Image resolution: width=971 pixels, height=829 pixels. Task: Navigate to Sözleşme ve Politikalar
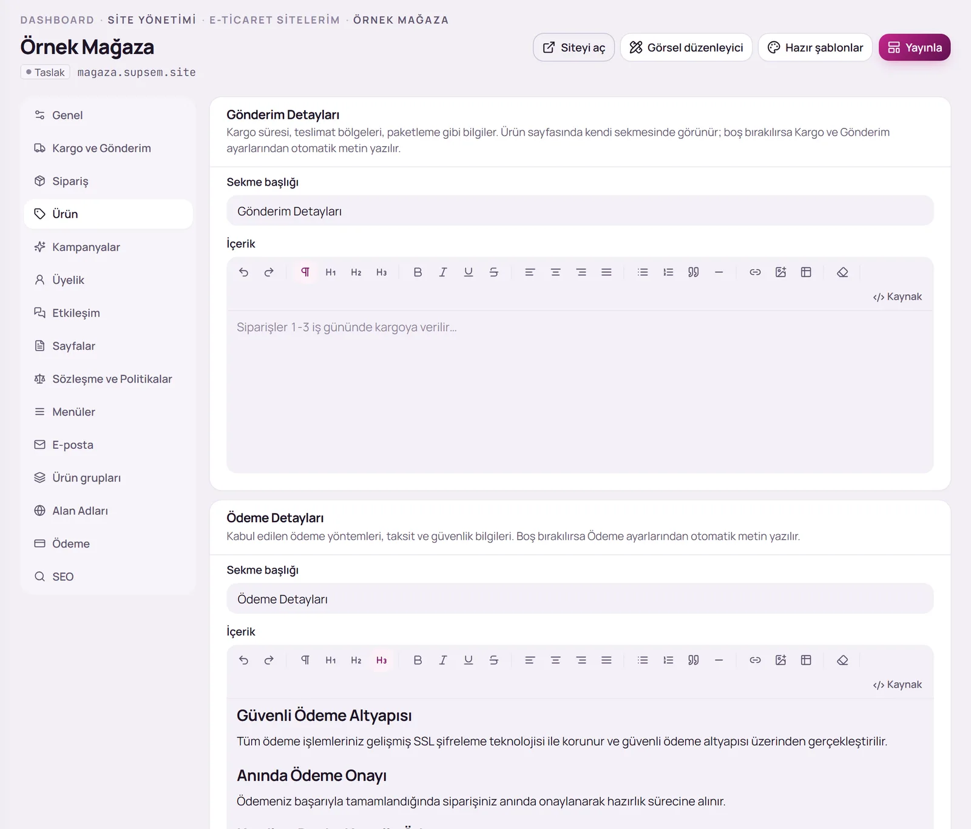(x=108, y=379)
